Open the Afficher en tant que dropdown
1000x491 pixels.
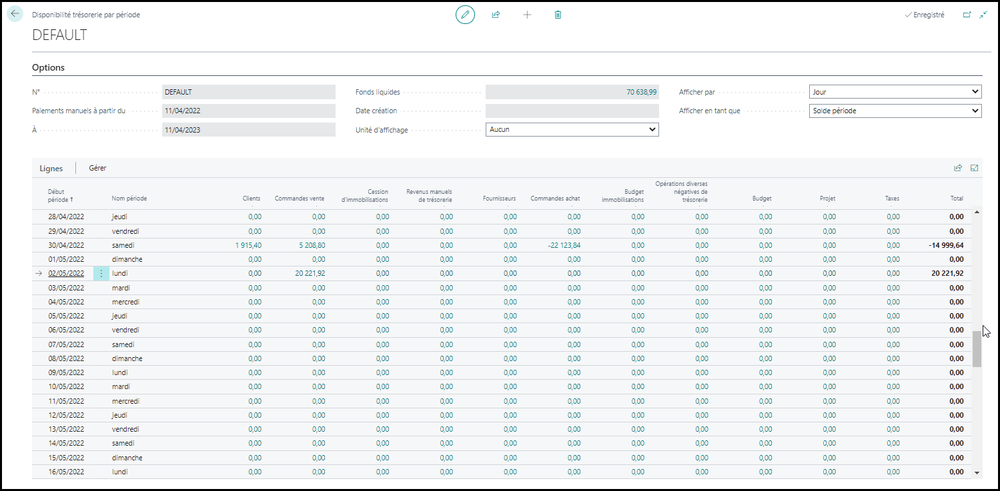click(x=895, y=111)
